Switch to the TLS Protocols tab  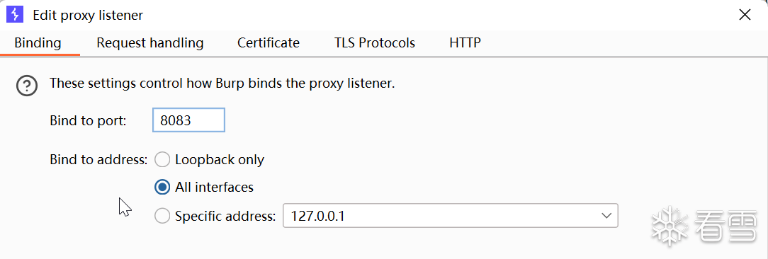coord(375,43)
